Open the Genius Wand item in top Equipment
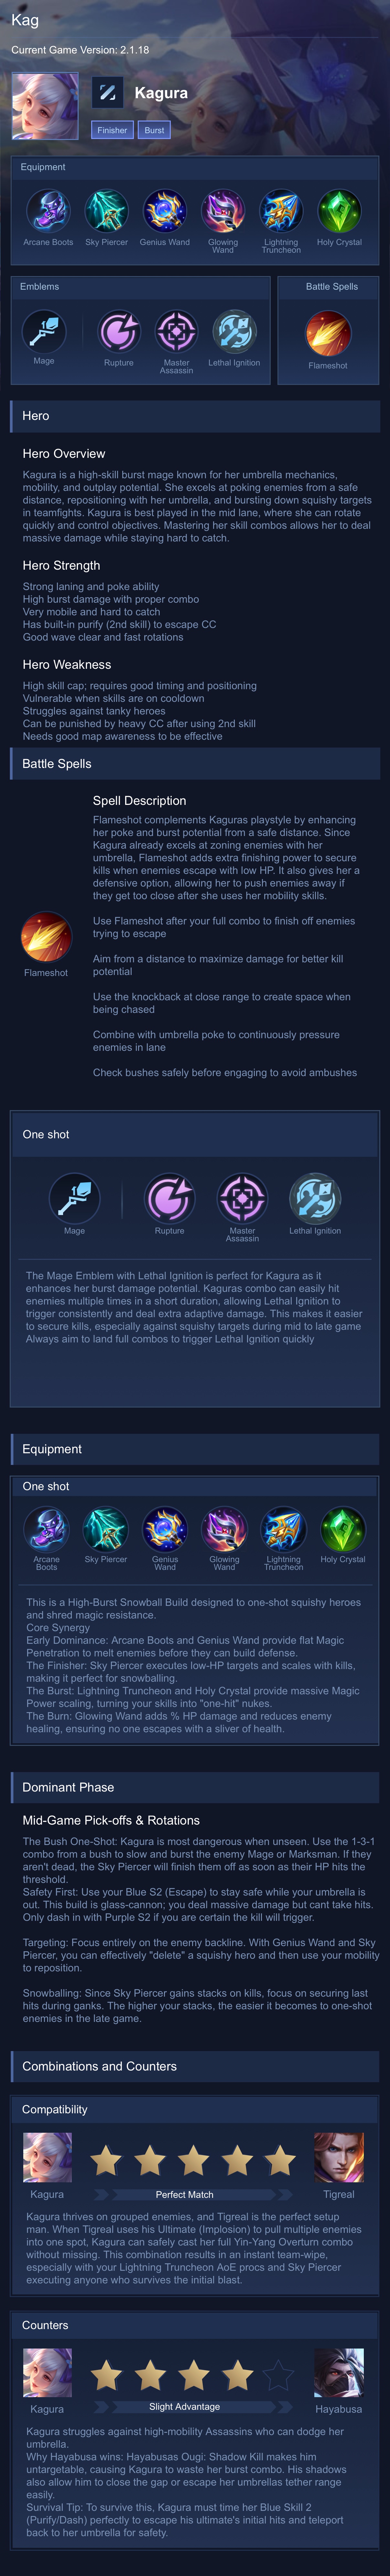This screenshot has height=2576, width=390. (x=165, y=211)
